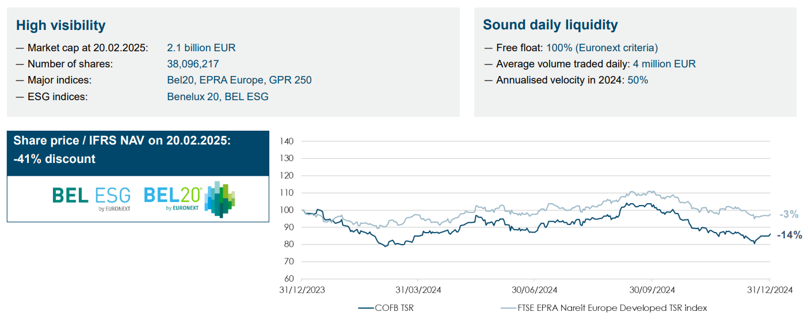
Task: Click the 'Share price / IFRS NAV' banner title
Action: pyautogui.click(x=122, y=141)
